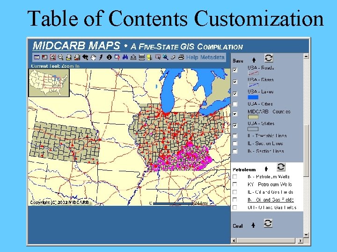The image size is (337, 252).
Task: Click the IN - Oil and Gas Fields link
Action: click(x=271, y=200)
